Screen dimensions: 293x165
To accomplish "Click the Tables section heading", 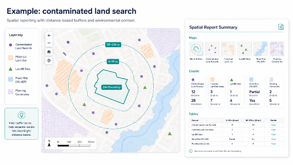I will (x=193, y=114).
